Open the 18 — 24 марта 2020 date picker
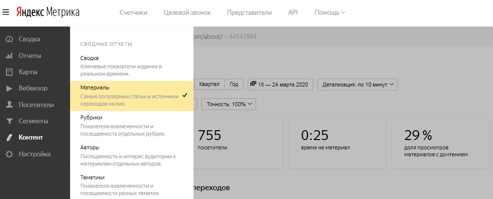 (x=280, y=85)
